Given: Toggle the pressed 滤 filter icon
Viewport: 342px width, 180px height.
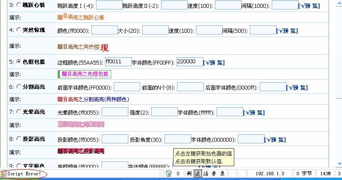Looking at the screenshot, I should click(x=198, y=174).
